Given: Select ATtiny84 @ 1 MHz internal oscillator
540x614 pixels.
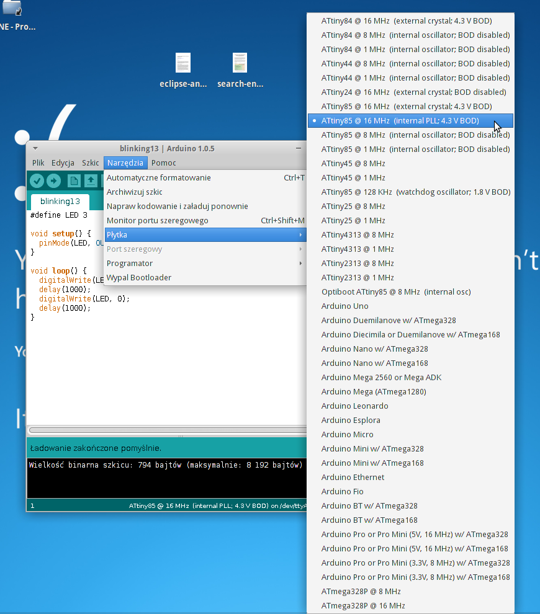Looking at the screenshot, I should (411, 50).
